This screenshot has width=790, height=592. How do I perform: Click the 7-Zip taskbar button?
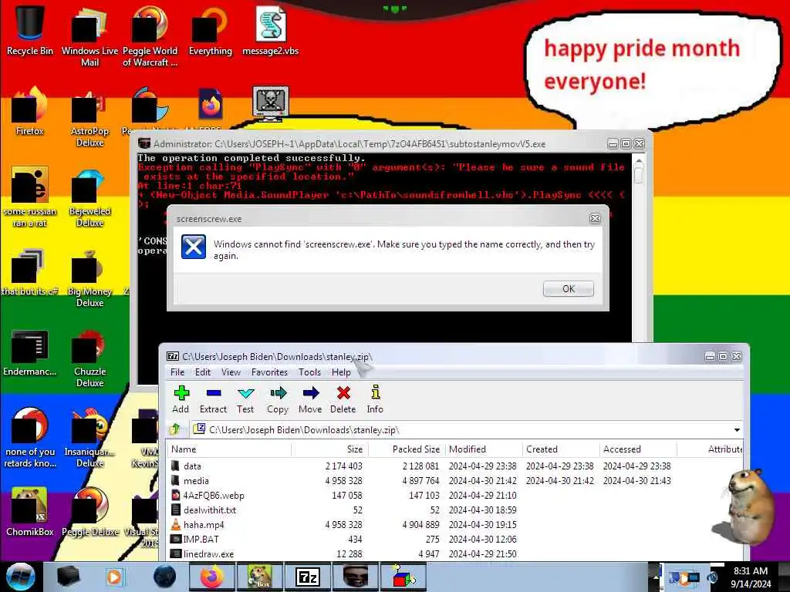[x=308, y=577]
